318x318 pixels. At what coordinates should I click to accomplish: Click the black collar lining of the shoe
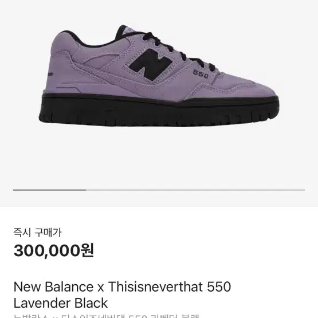(89, 40)
